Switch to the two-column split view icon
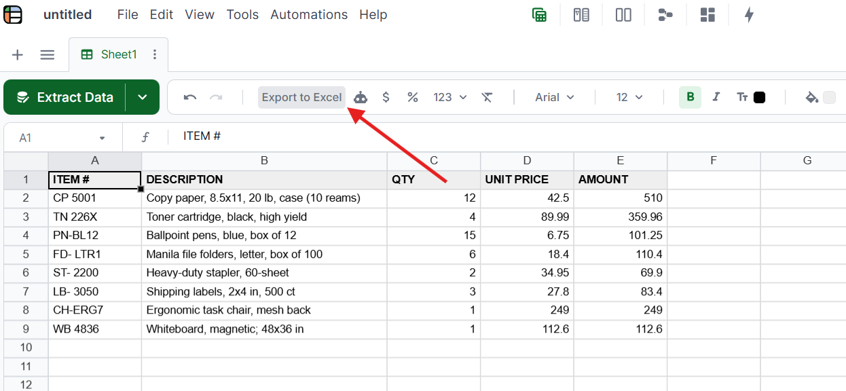846x391 pixels. [x=623, y=15]
